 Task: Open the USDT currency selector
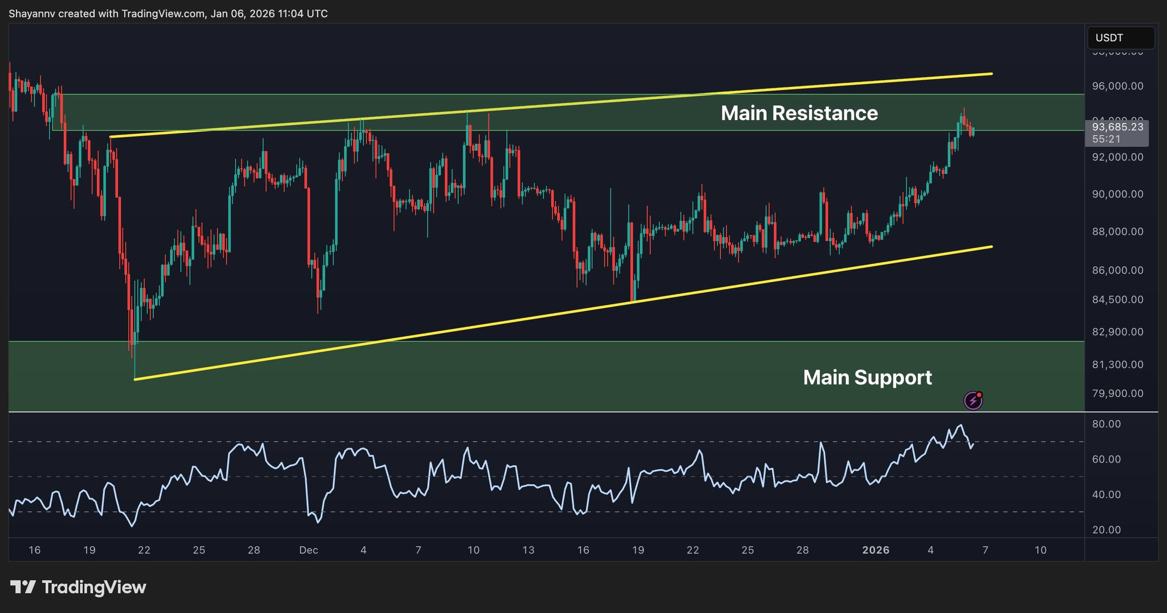1120,38
